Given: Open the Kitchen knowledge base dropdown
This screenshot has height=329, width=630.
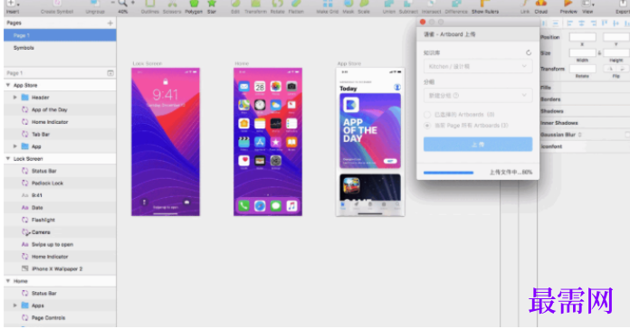Looking at the screenshot, I should [x=478, y=66].
